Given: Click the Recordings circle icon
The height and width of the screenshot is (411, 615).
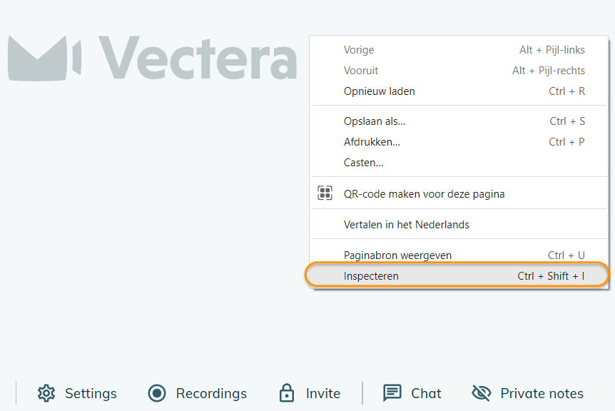Looking at the screenshot, I should (x=157, y=393).
